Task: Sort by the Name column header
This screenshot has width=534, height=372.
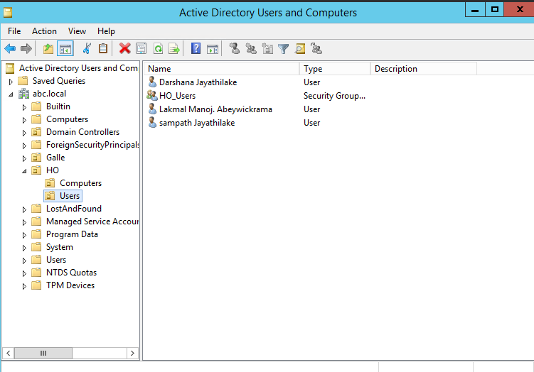Action: click(x=222, y=69)
